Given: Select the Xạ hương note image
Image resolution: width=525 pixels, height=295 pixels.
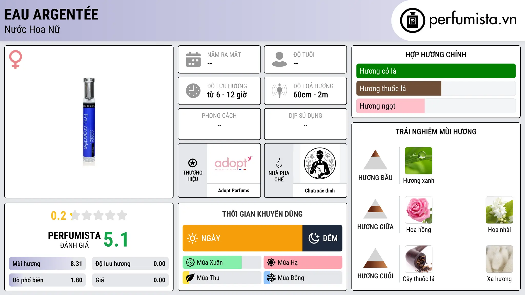Looking at the screenshot, I should pyautogui.click(x=499, y=259).
